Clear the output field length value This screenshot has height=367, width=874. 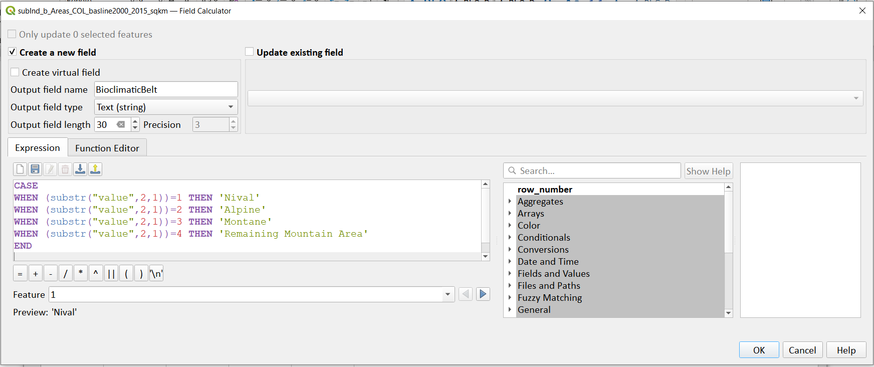[121, 124]
